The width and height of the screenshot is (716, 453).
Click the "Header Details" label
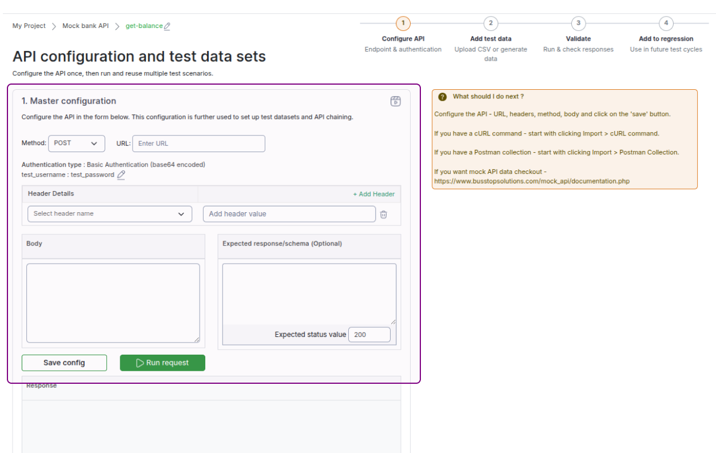click(51, 194)
